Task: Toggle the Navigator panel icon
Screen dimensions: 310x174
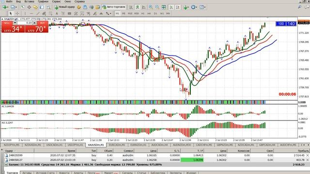Action: tap(35, 7)
